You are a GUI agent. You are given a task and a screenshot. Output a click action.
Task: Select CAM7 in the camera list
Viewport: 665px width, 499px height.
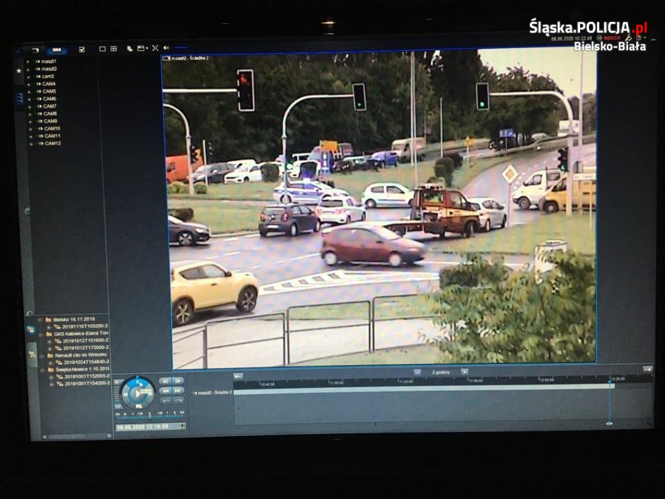click(49, 106)
